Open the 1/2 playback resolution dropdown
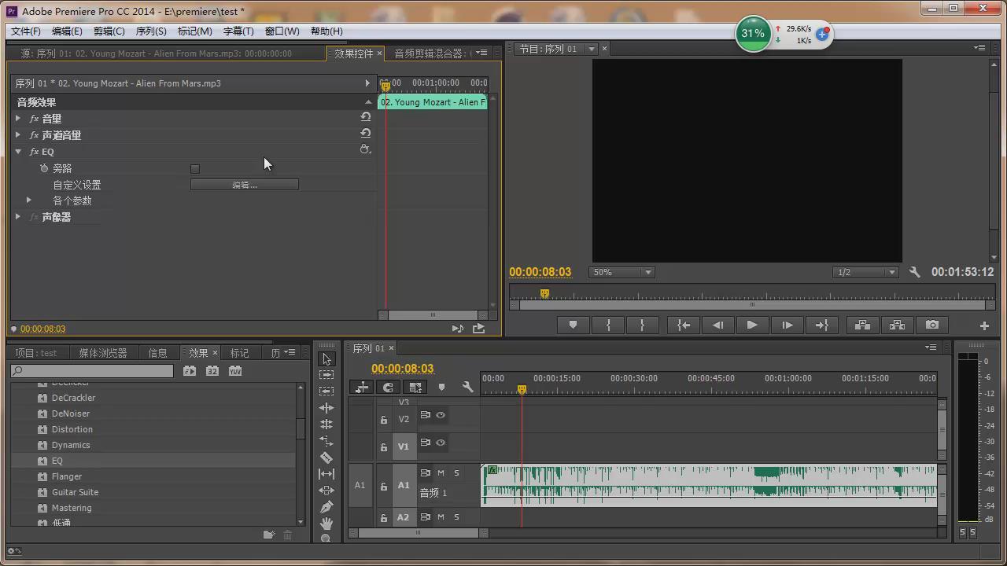Image resolution: width=1007 pixels, height=566 pixels. 865,272
